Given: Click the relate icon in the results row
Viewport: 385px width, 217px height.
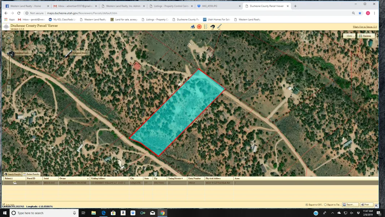Looking at the screenshot, I should click(x=15, y=183).
